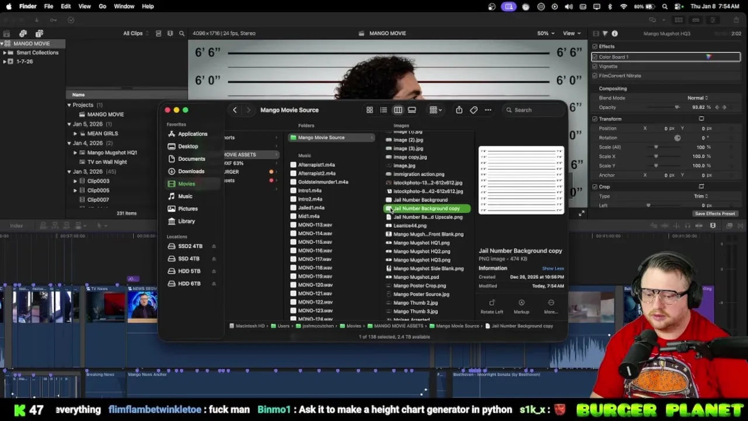Click Markup in preview pane
The width and height of the screenshot is (748, 421).
tap(521, 306)
